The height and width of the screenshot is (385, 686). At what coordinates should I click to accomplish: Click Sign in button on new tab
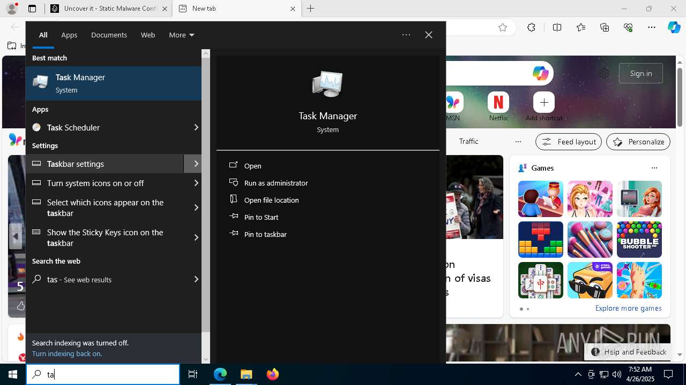click(641, 73)
